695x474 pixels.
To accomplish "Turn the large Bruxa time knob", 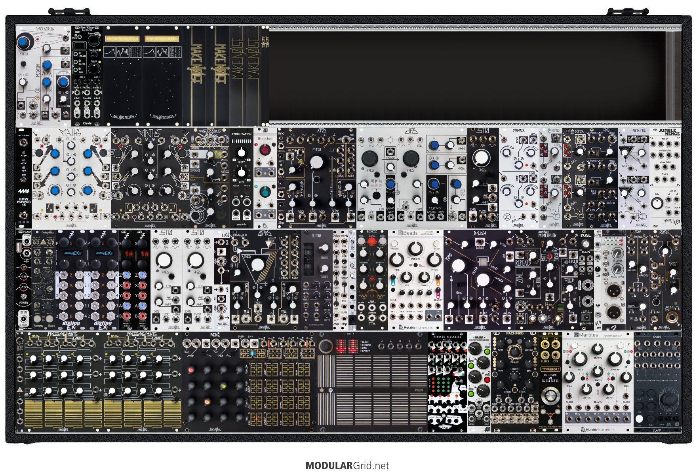I will [458, 265].
